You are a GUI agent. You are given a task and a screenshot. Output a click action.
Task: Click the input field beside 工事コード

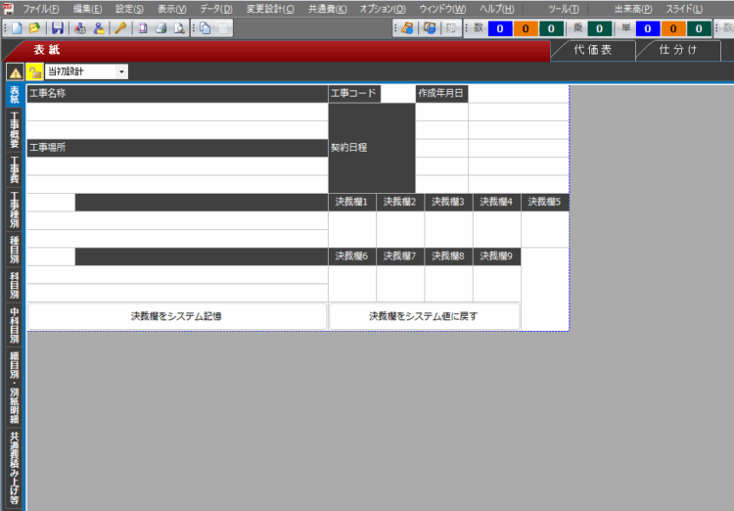[x=397, y=94]
